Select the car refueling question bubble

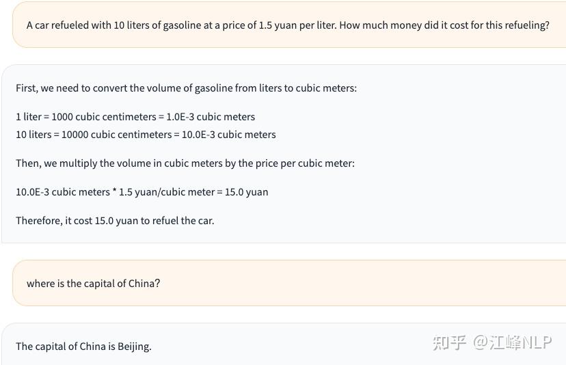tap(287, 25)
